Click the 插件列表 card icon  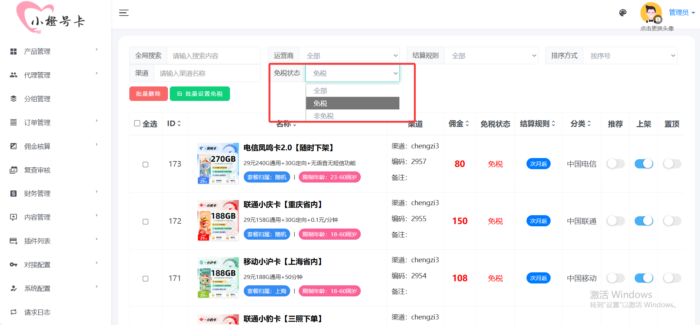(x=13, y=241)
